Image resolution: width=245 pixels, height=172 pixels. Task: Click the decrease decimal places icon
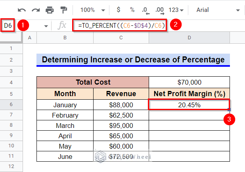(x=145, y=10)
